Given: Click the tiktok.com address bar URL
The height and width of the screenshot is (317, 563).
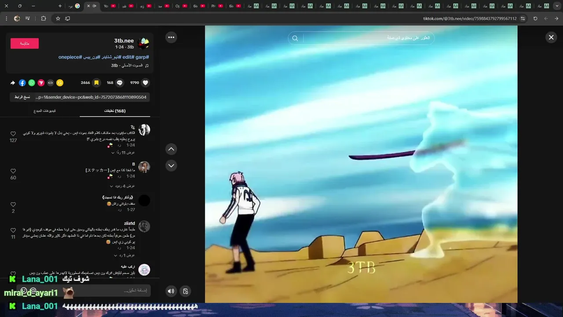Looking at the screenshot, I should [470, 18].
